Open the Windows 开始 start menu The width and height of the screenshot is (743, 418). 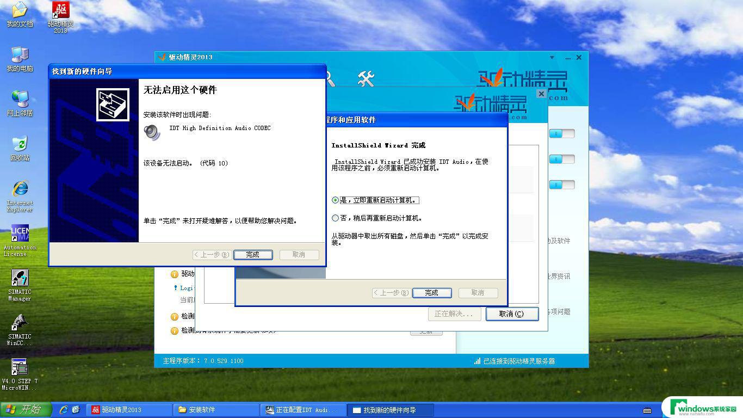coord(26,410)
